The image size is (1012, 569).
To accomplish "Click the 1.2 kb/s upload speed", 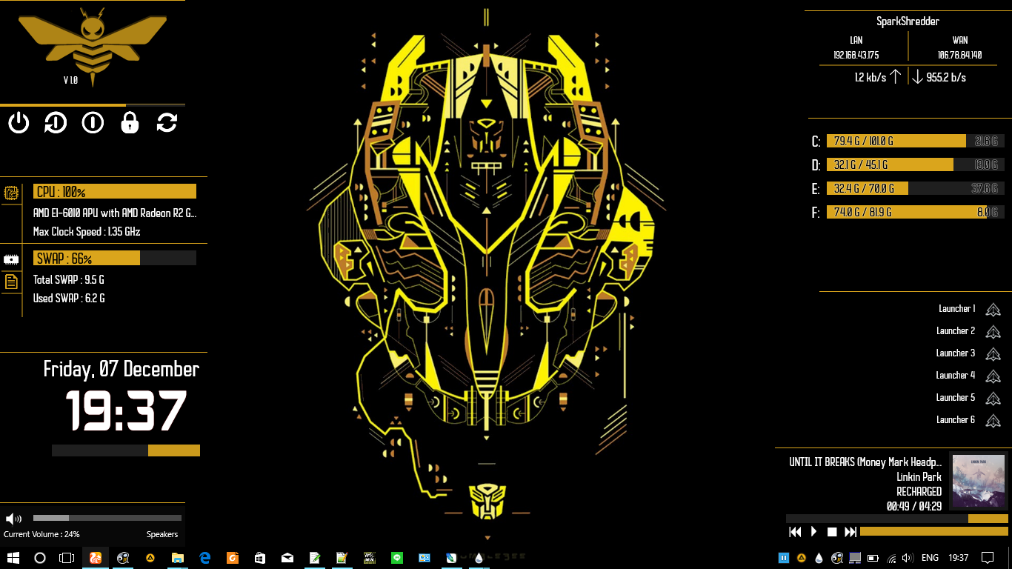I will pyautogui.click(x=870, y=77).
